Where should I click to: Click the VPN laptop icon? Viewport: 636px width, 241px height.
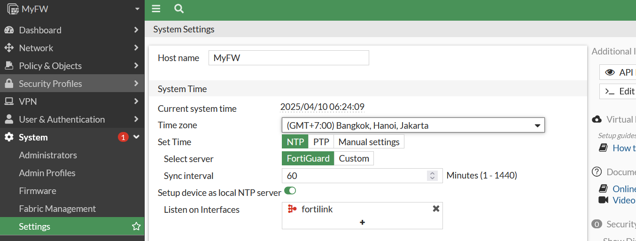pyautogui.click(x=9, y=101)
